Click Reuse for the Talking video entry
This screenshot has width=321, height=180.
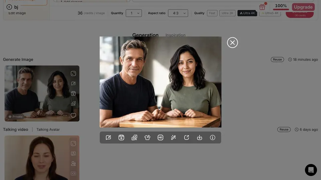[284, 129]
